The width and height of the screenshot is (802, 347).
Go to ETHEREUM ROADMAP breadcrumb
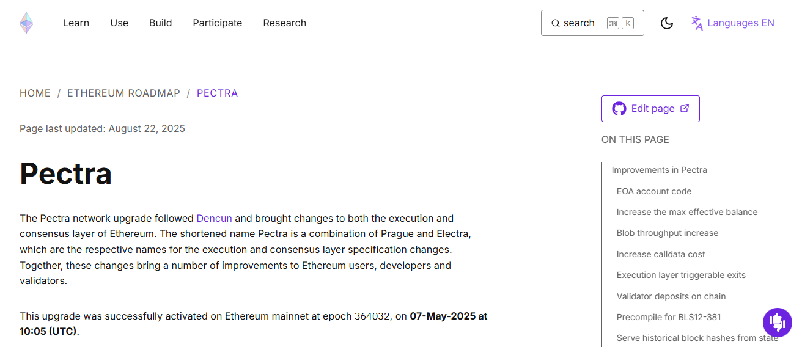[x=123, y=93]
